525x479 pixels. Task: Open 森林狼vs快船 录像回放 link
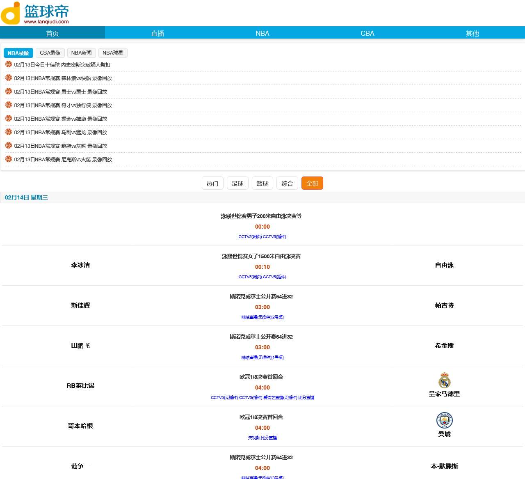pyautogui.click(x=63, y=78)
